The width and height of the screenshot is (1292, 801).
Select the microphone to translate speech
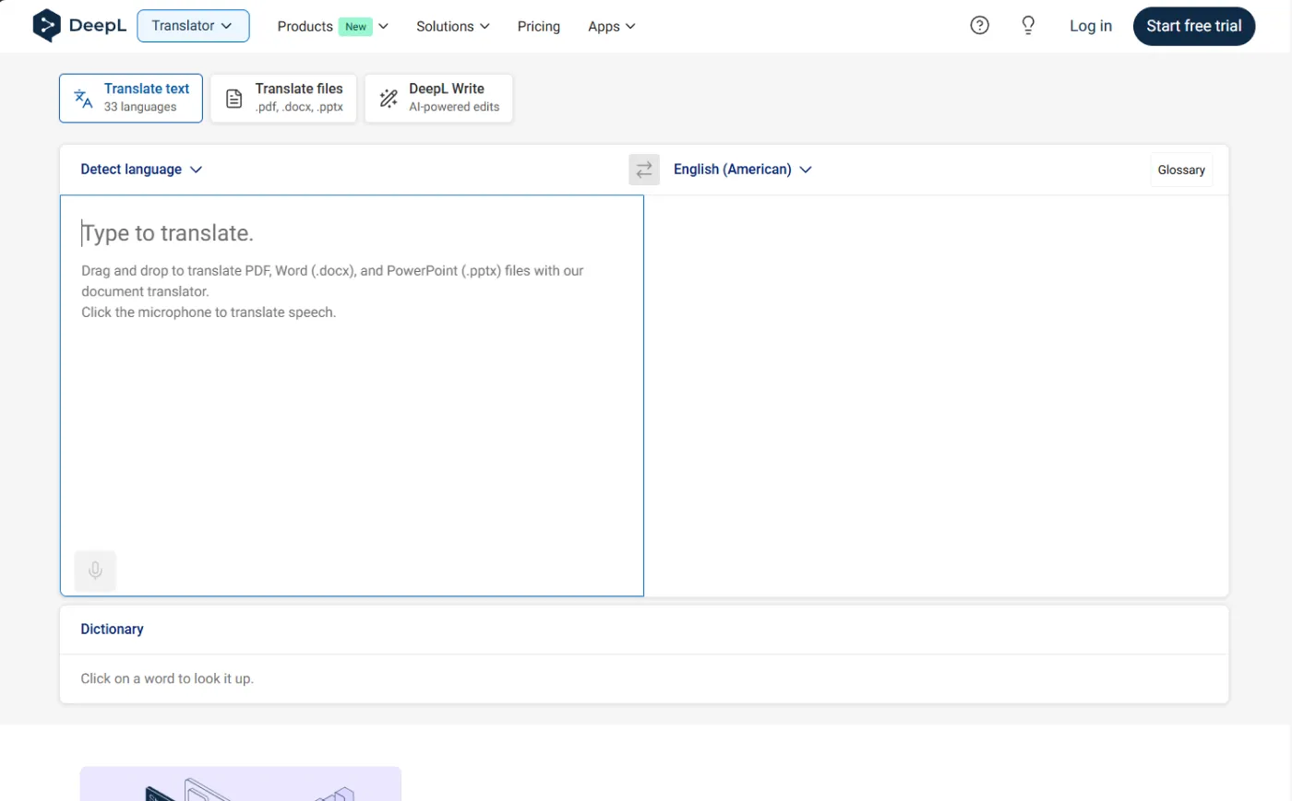tap(94, 571)
